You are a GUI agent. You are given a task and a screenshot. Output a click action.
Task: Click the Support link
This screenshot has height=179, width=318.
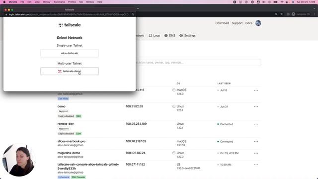(x=237, y=23)
